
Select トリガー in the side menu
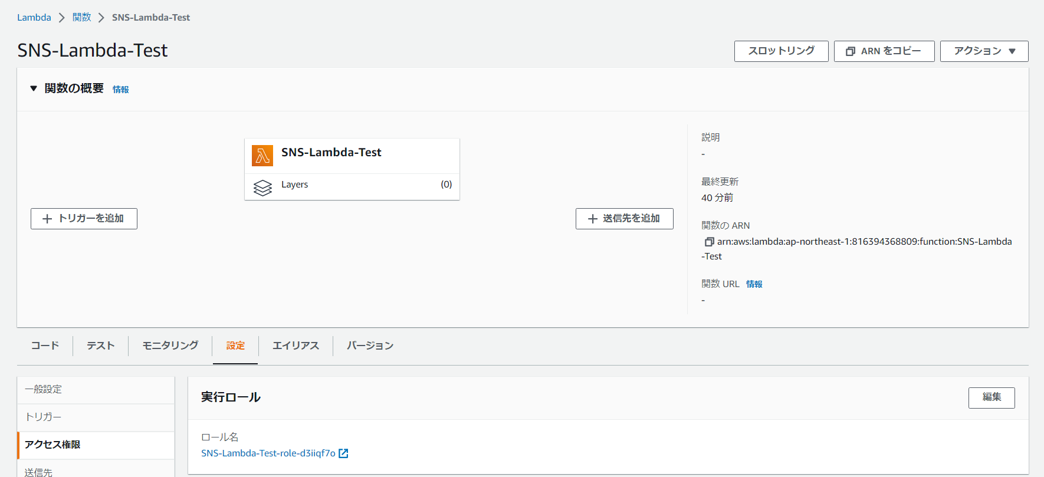click(96, 417)
